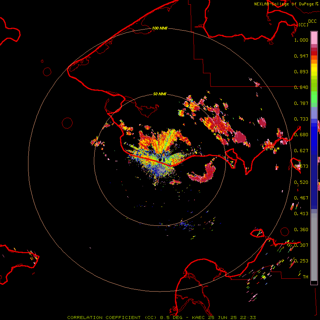Select the 0.733 scale value
Viewport: 320px width, 320px height.
(301, 119)
